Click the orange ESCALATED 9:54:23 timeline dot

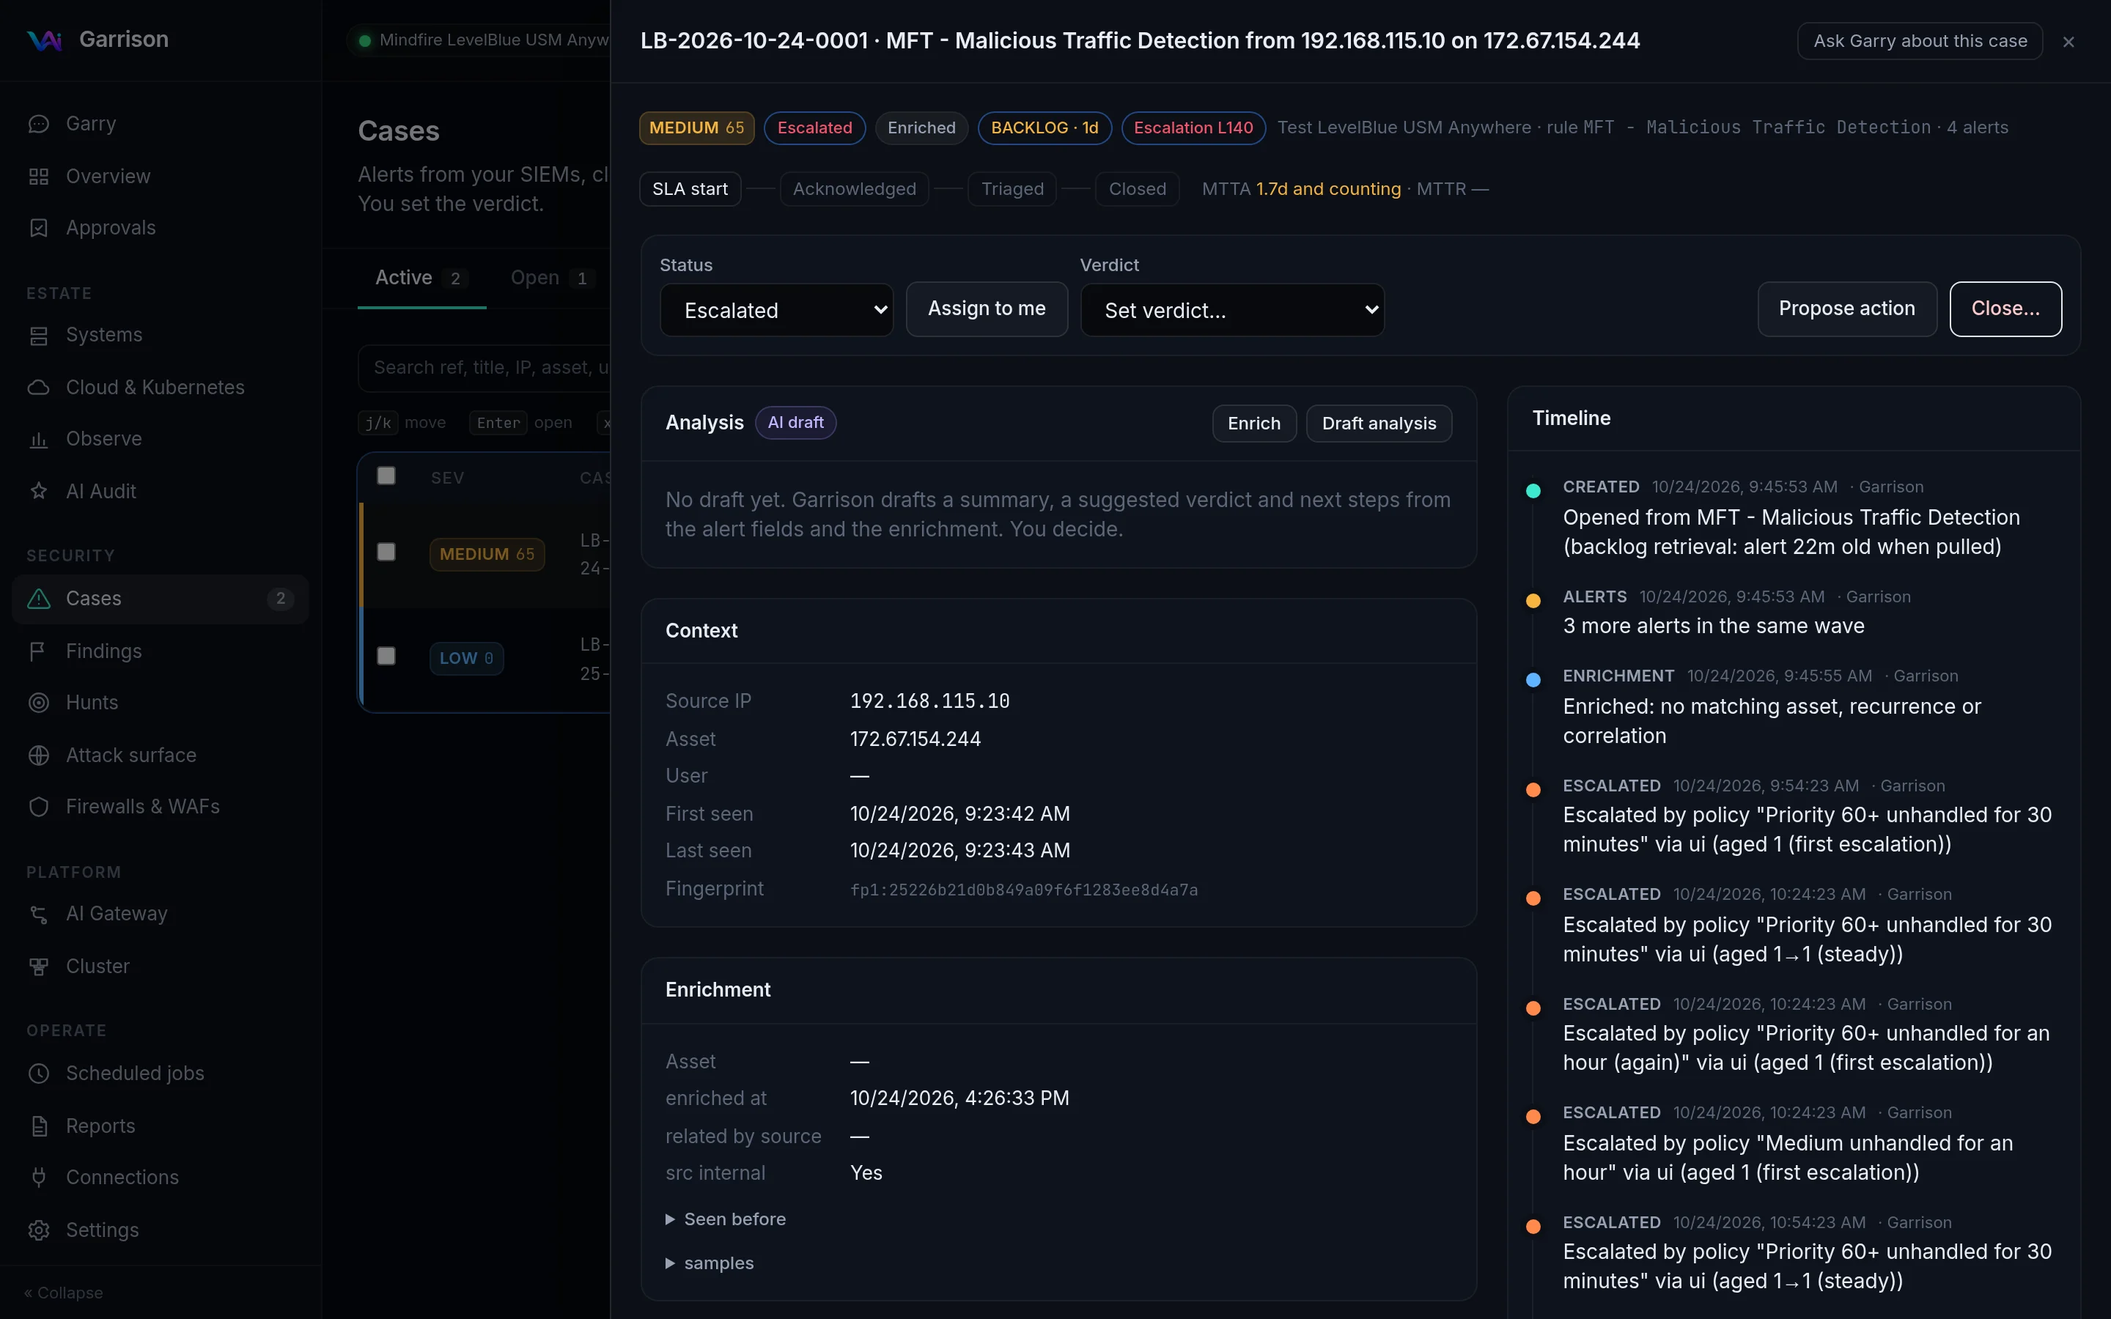(1533, 791)
